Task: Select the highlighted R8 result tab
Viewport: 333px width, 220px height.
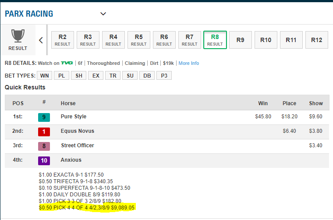Action: (215, 40)
